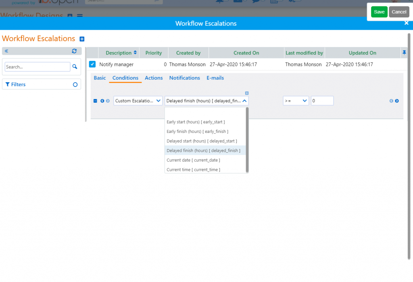Open the Custom Escalation dropdown
Viewport: 413px width, 282px height.
[138, 101]
